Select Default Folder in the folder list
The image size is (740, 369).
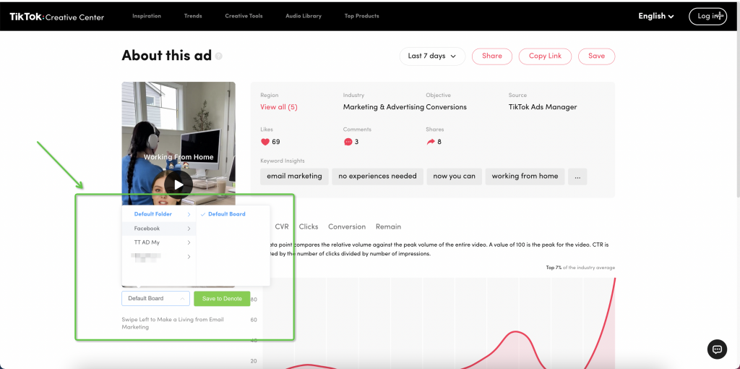point(159,214)
